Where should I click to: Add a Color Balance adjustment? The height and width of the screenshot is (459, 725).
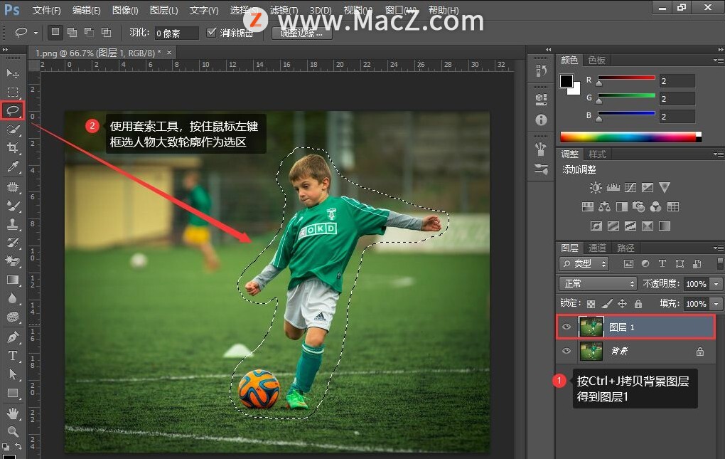point(604,207)
